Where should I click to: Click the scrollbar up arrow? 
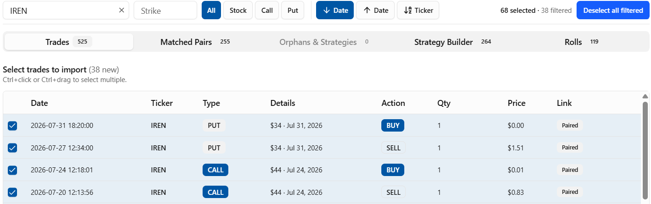coord(645,96)
